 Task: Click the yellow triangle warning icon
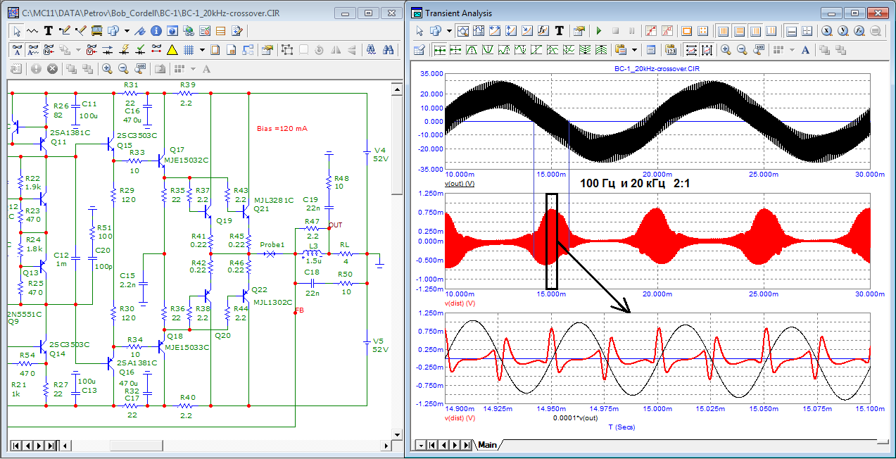click(x=172, y=50)
